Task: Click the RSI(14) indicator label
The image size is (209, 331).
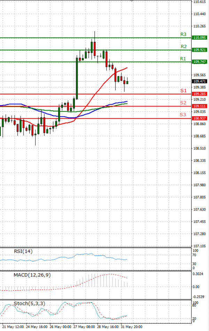Action: (23, 251)
